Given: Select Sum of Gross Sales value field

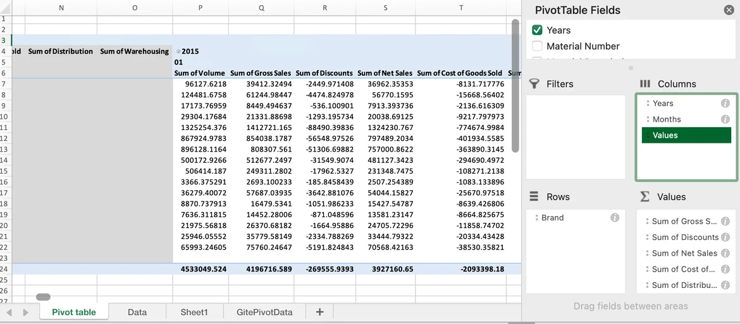Looking at the screenshot, I should [x=684, y=222].
